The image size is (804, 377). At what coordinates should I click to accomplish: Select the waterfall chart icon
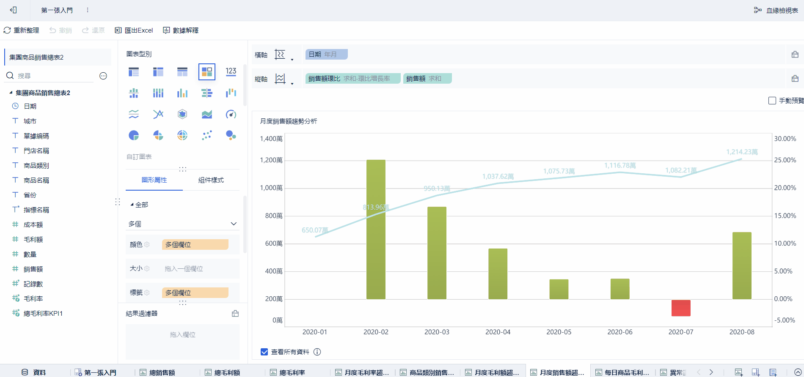pyautogui.click(x=231, y=93)
